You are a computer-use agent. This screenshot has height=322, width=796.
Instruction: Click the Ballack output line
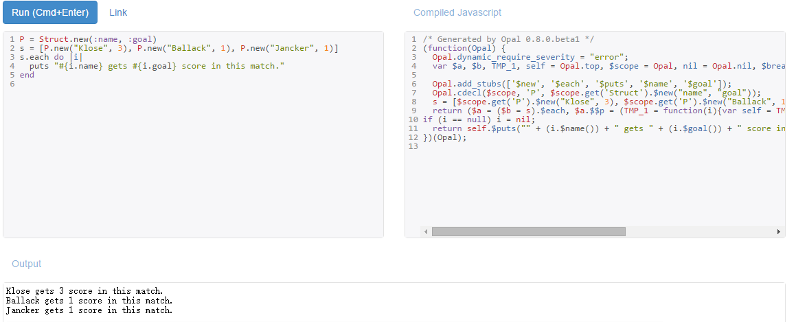pos(89,301)
